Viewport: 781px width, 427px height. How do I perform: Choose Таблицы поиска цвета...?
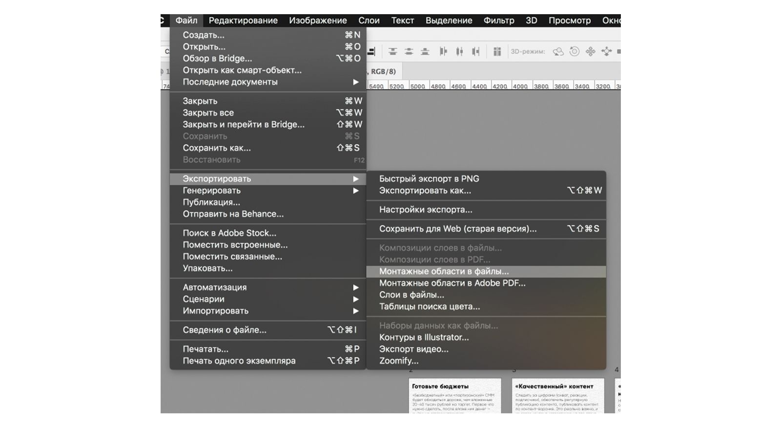click(x=486, y=307)
